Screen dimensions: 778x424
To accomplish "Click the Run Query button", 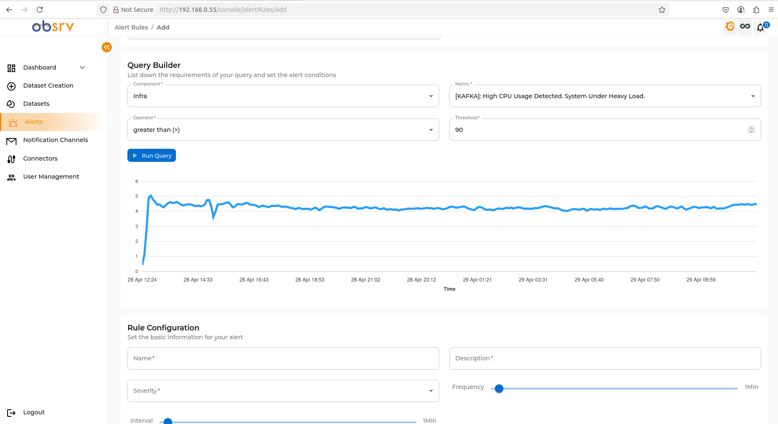I will (151, 155).
